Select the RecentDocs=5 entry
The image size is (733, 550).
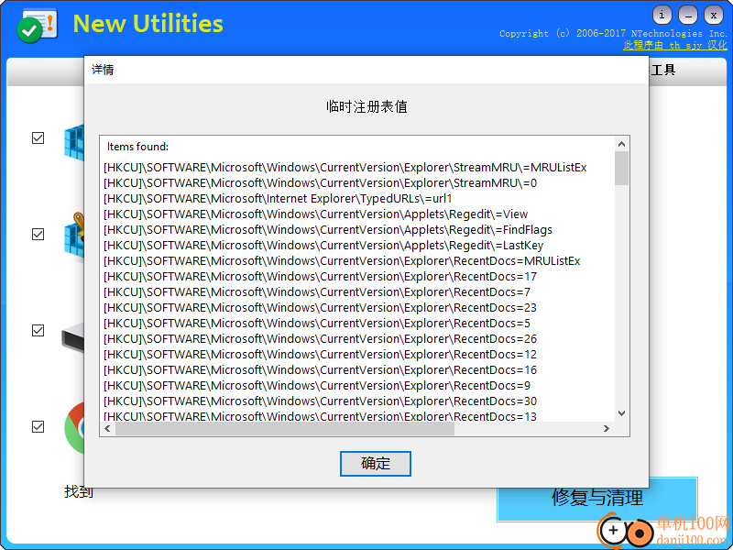(317, 324)
